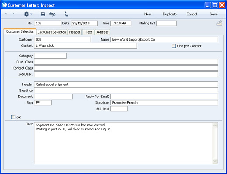Save the customer letter
Screen dimensions: 227x174
click(213, 14)
